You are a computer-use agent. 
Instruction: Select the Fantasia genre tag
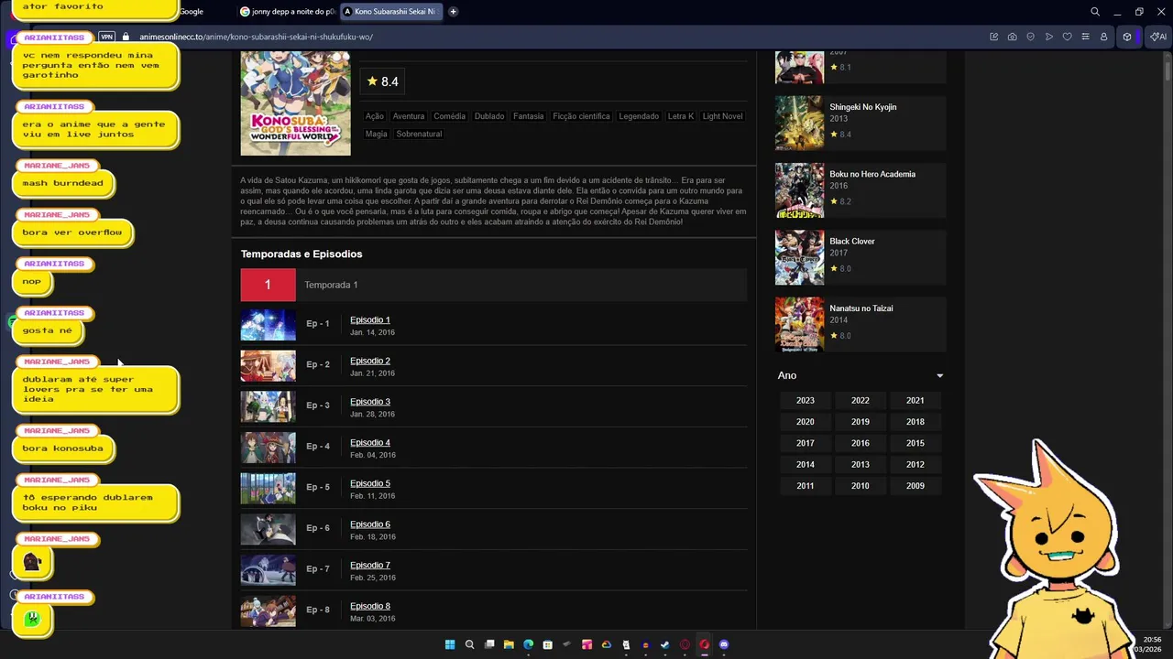click(x=529, y=116)
